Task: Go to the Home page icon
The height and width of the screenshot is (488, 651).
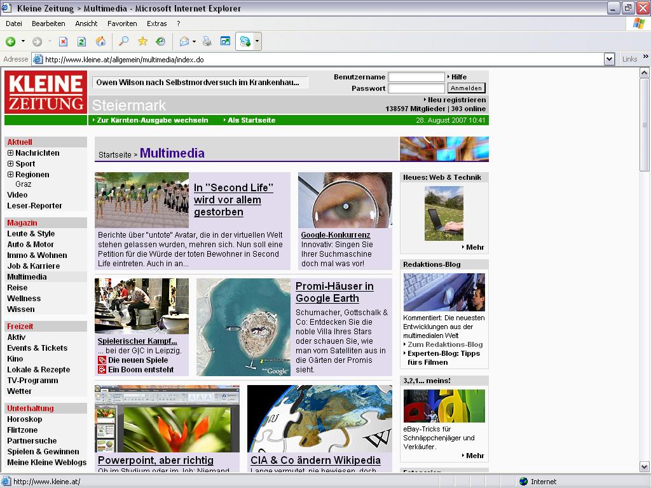Action: coord(100,41)
